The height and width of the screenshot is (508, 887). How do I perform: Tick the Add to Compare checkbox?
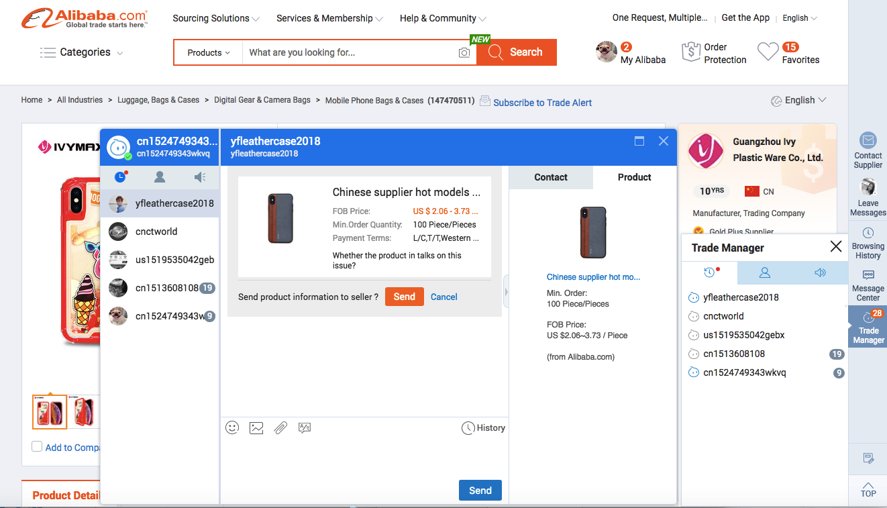(x=37, y=446)
